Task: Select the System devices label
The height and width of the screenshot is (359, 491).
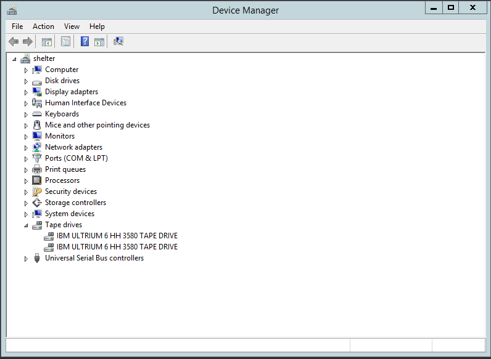Action: pos(70,214)
